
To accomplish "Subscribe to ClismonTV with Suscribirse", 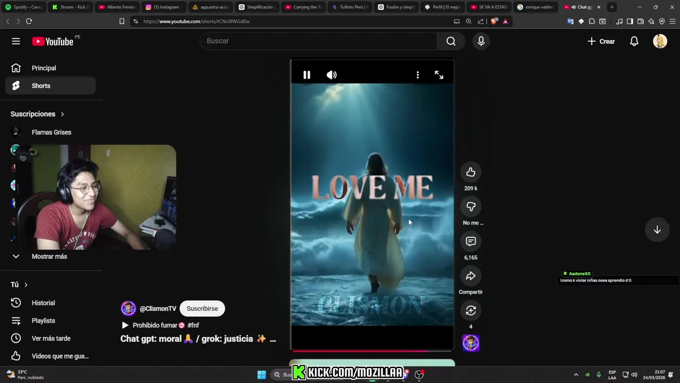I will [x=202, y=309].
